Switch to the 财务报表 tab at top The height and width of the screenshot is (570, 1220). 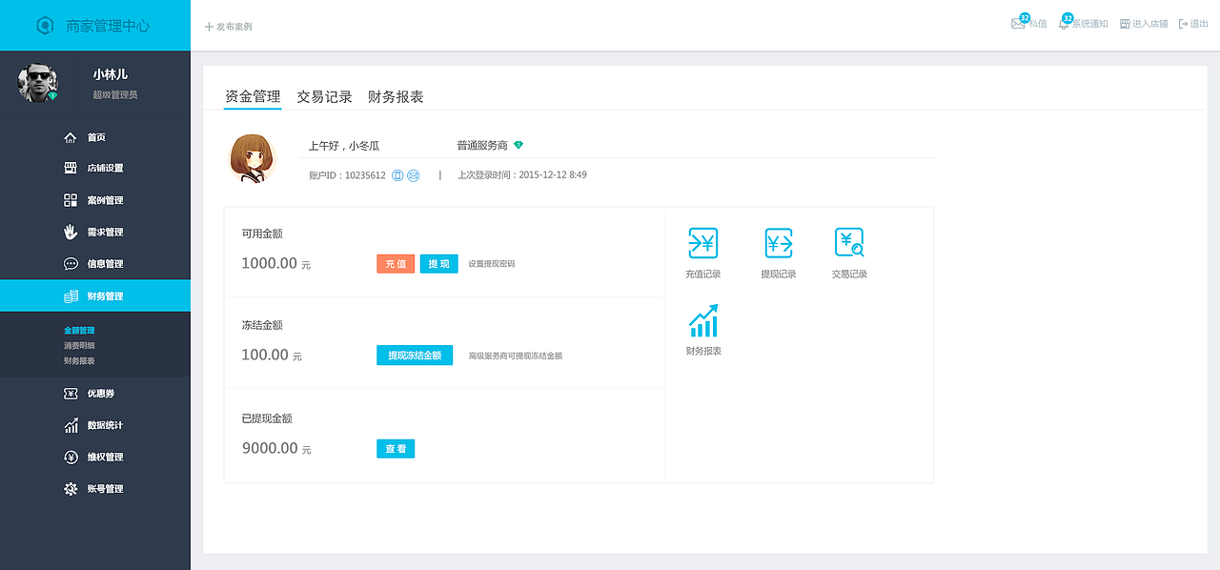click(x=396, y=96)
